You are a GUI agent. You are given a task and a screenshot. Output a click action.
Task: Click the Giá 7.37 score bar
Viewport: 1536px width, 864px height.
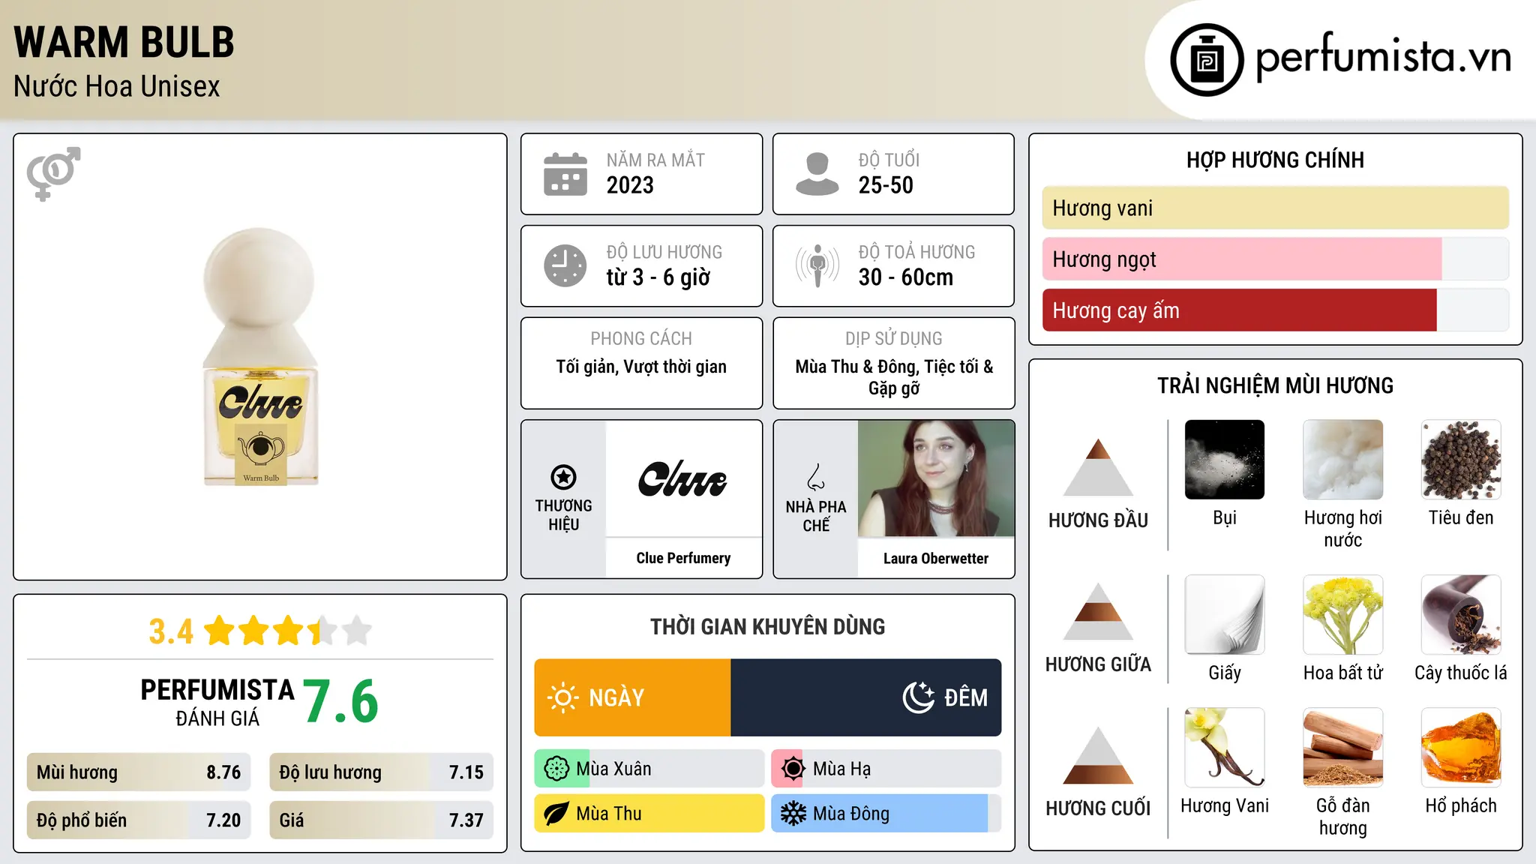point(381,820)
